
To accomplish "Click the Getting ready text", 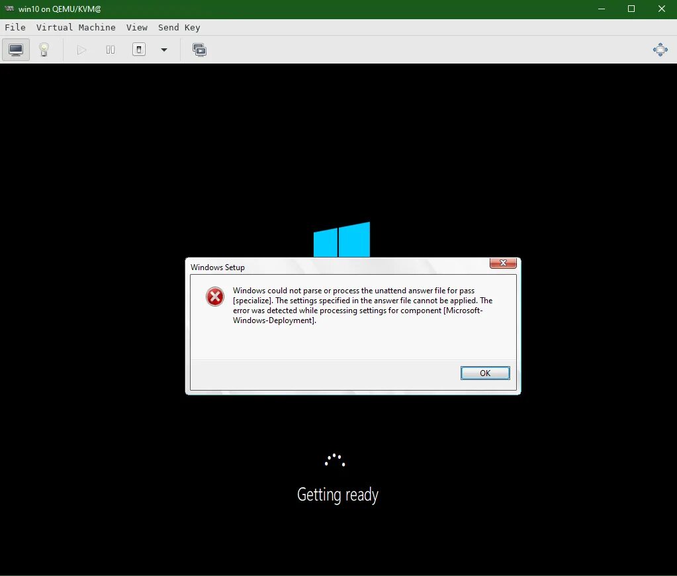I will [338, 495].
